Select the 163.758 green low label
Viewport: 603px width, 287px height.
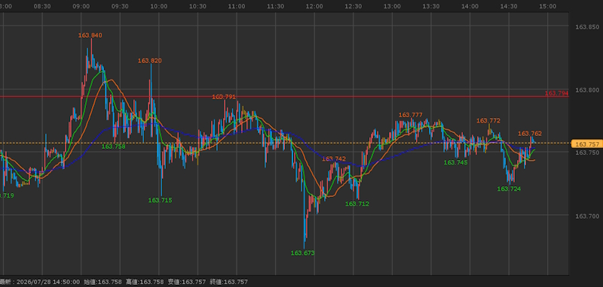114,147
